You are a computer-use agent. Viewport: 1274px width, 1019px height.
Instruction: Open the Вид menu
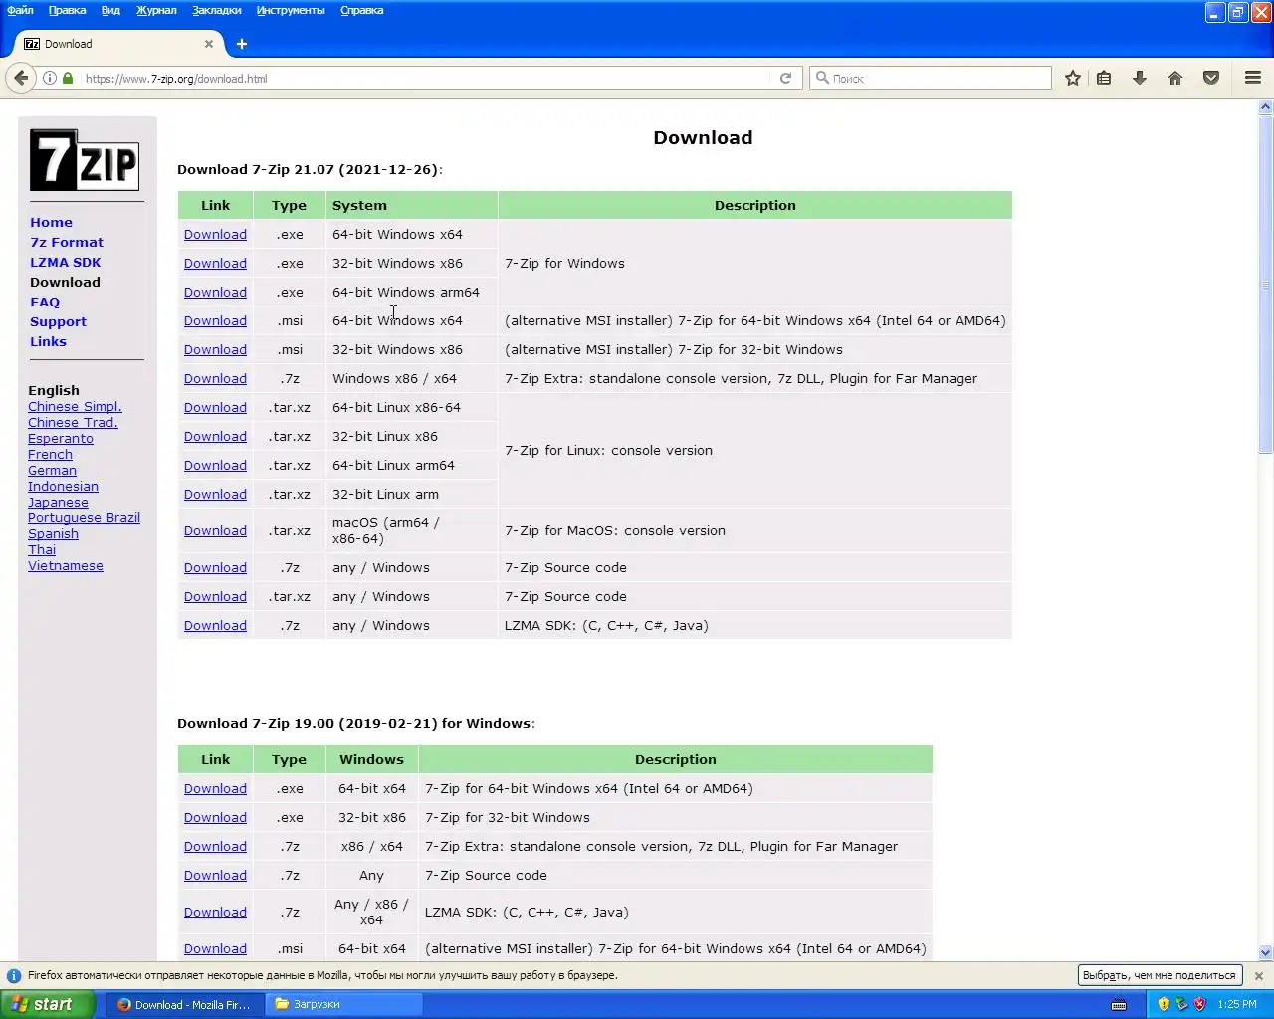pyautogui.click(x=110, y=10)
